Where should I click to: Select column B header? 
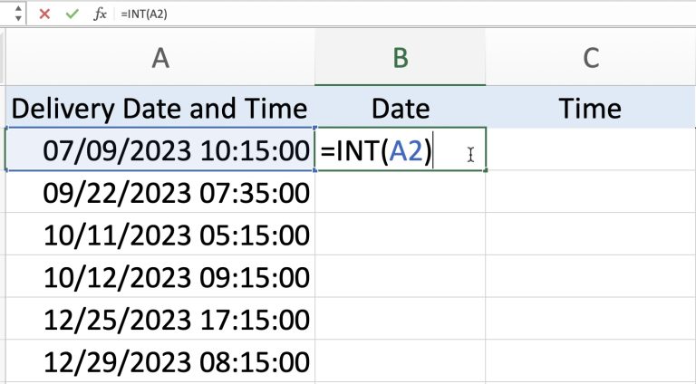click(x=400, y=58)
